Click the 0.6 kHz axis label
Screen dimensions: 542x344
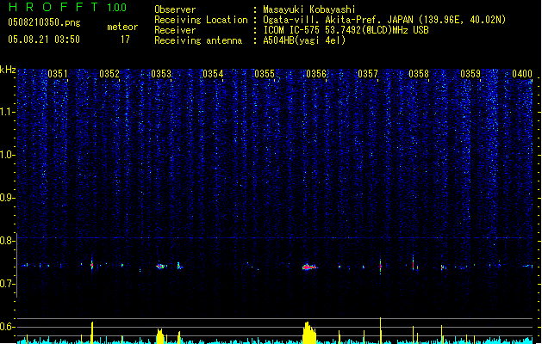(8, 327)
